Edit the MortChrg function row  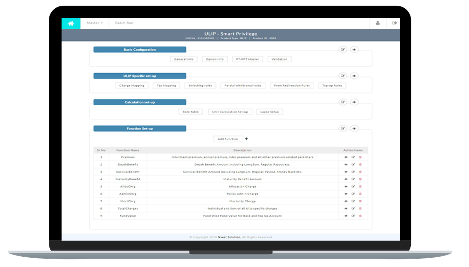pyautogui.click(x=353, y=201)
